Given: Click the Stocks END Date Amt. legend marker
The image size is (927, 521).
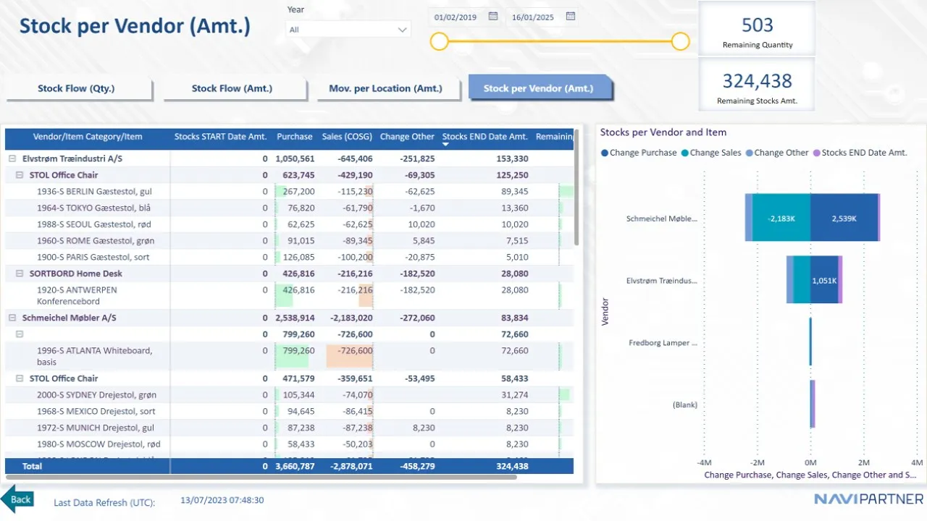Looking at the screenshot, I should [x=817, y=153].
